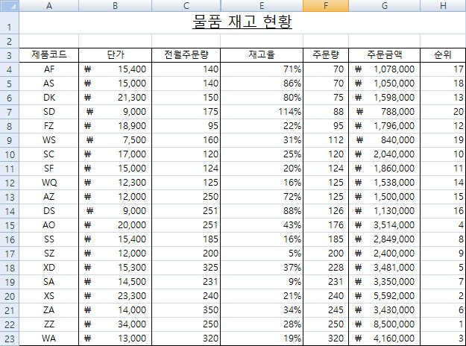Screen dimensions: 466x346
Task: Select column A header
Action: 49,6
